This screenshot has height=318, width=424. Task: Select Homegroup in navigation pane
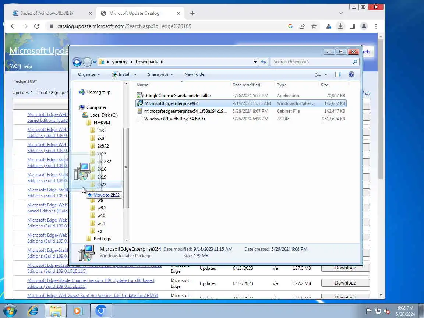coord(98,92)
